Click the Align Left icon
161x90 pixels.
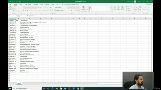click(44, 10)
